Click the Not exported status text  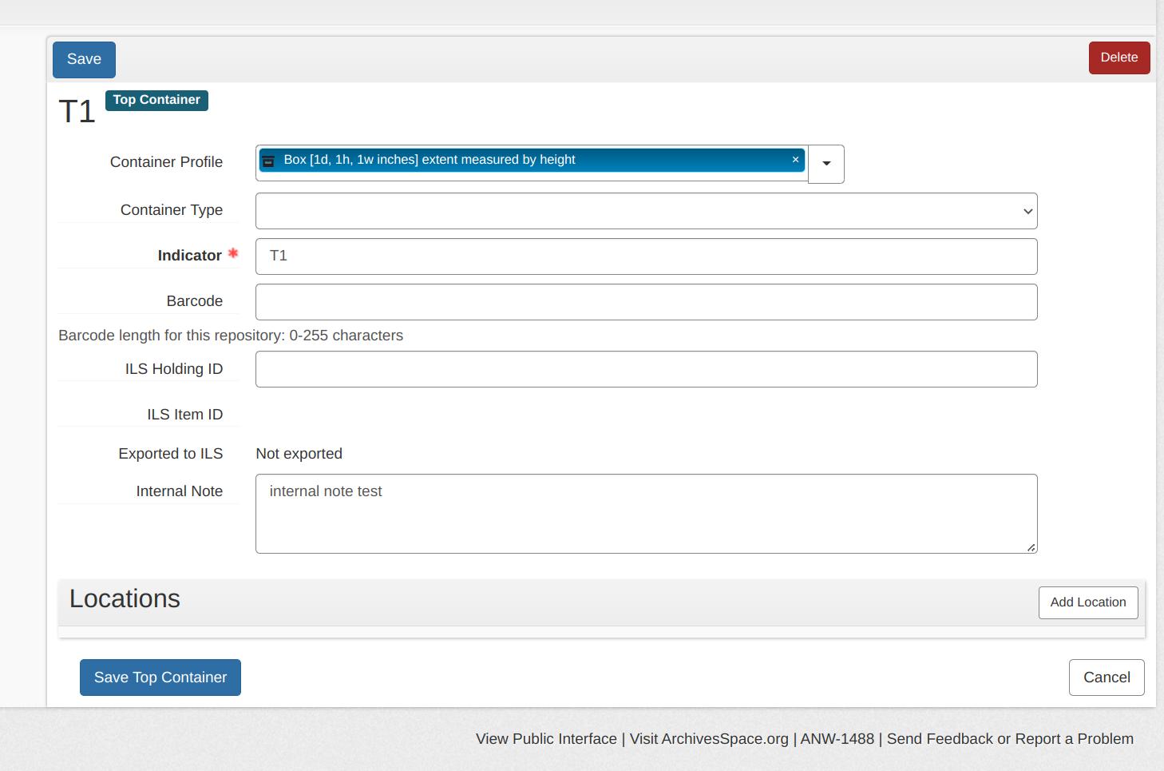click(x=299, y=454)
